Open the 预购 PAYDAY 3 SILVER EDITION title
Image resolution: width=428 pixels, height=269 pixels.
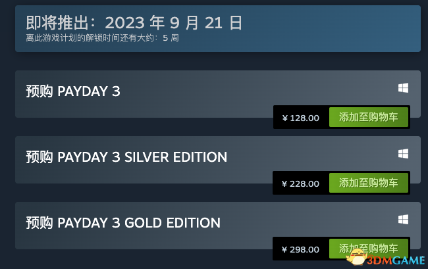pos(126,157)
